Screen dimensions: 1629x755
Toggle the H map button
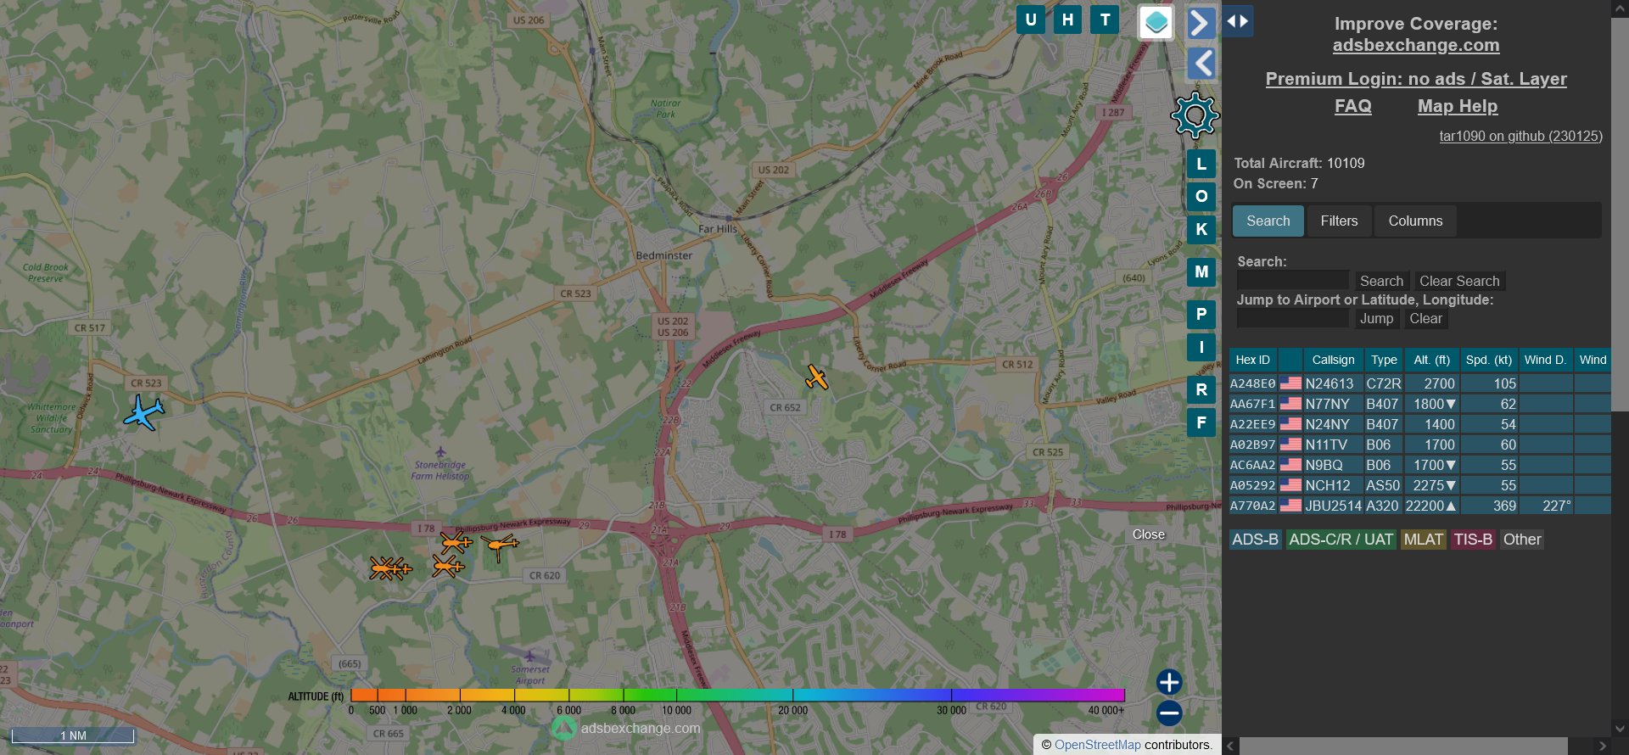pyautogui.click(x=1067, y=20)
